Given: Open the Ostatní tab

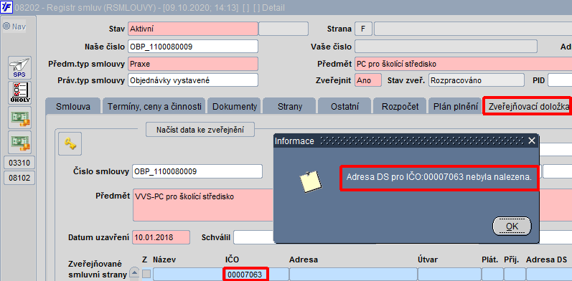Looking at the screenshot, I should pyautogui.click(x=344, y=107).
